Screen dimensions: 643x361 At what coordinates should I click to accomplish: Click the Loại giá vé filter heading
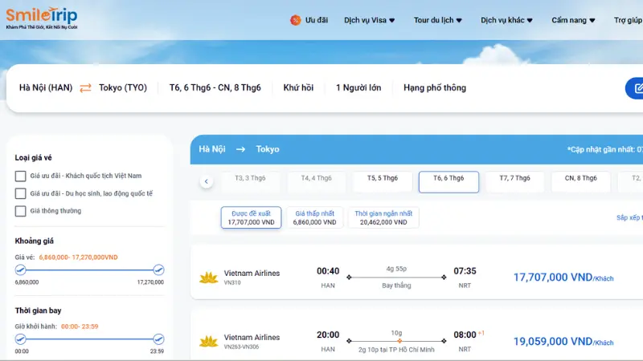point(33,158)
